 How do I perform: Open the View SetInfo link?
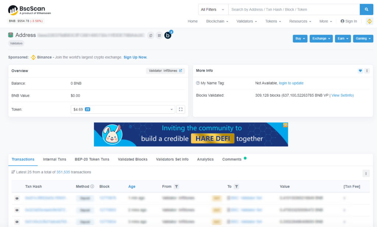(x=343, y=95)
